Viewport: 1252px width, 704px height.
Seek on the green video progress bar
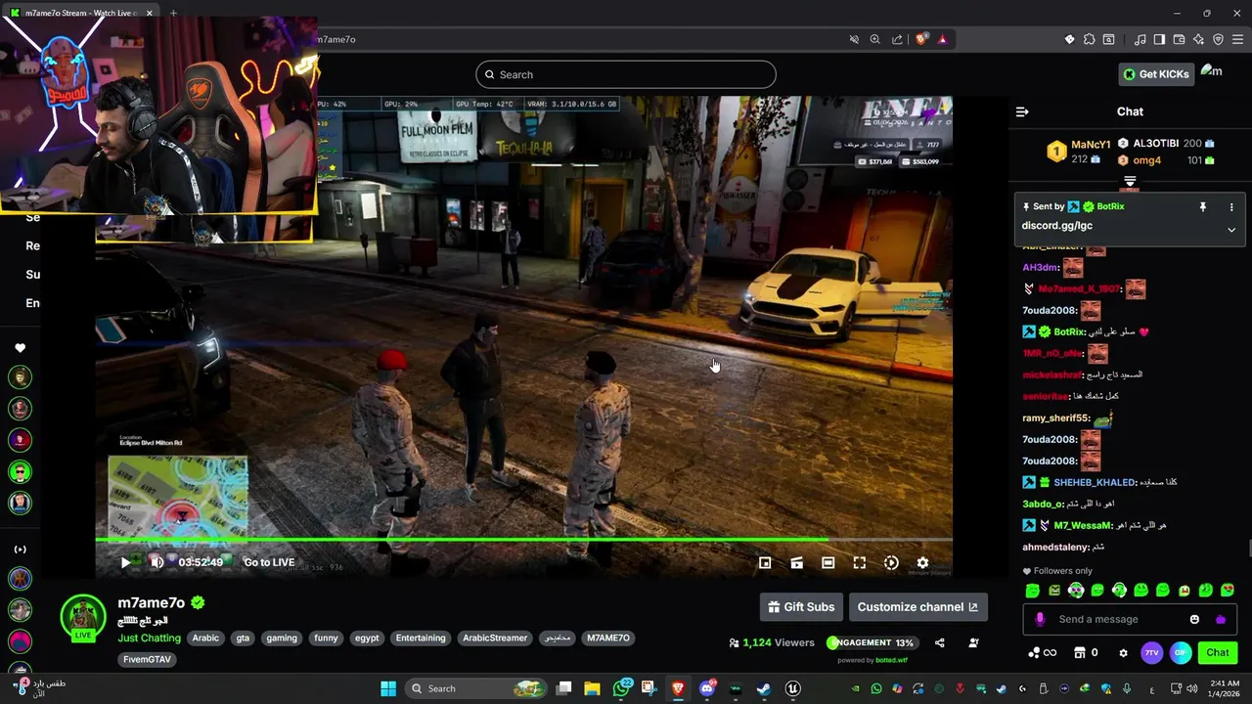pyautogui.click(x=523, y=539)
